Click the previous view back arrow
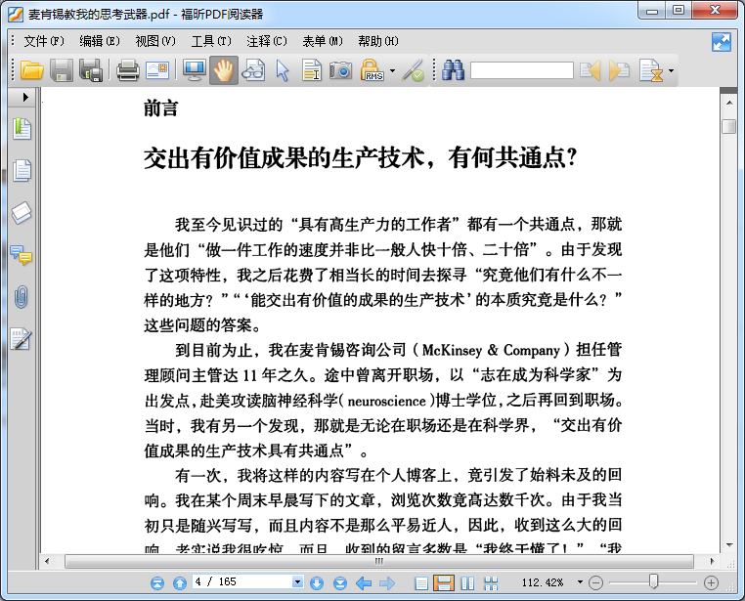This screenshot has width=745, height=601. [364, 583]
